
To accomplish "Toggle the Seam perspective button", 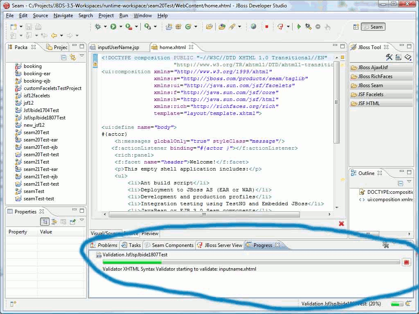I will click(373, 27).
